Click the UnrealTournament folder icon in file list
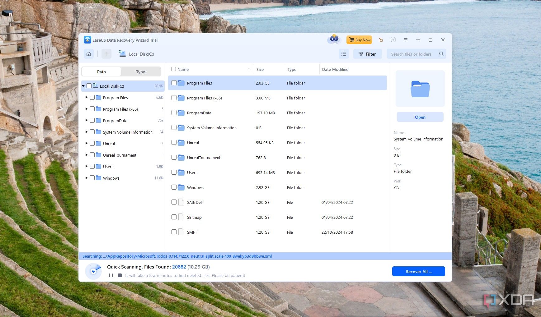 pos(181,158)
